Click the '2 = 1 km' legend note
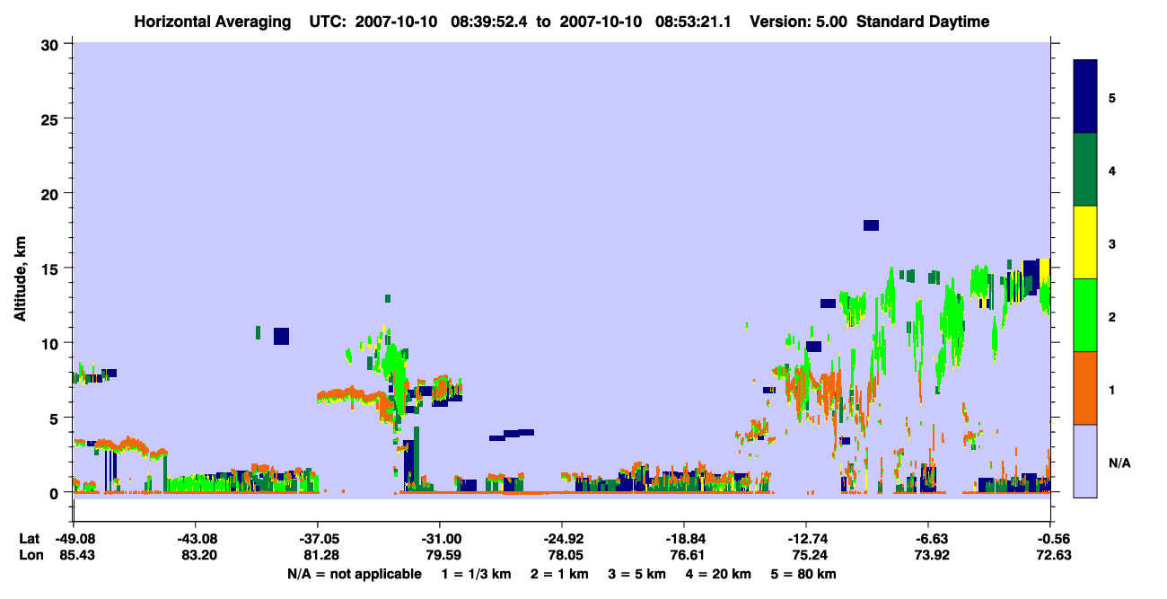This screenshot has height=599, width=1167. coord(559,574)
